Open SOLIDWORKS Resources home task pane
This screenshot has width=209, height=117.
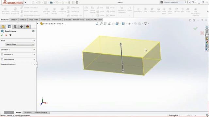click(207, 27)
